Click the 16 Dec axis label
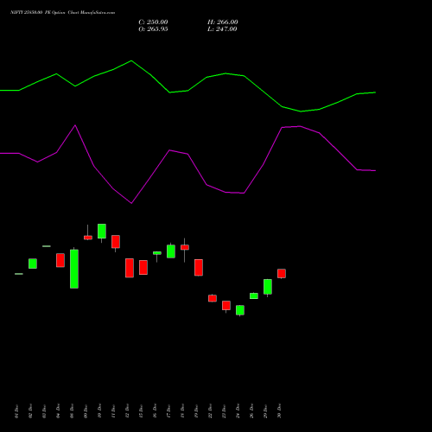The width and height of the screenshot is (432, 432). click(x=155, y=411)
